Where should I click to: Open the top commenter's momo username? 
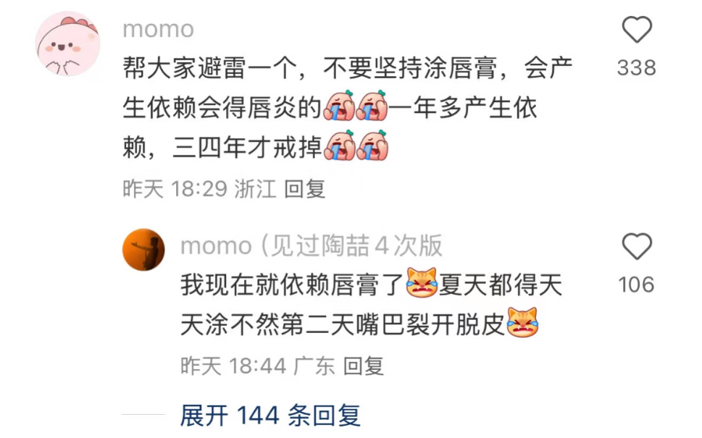[158, 30]
